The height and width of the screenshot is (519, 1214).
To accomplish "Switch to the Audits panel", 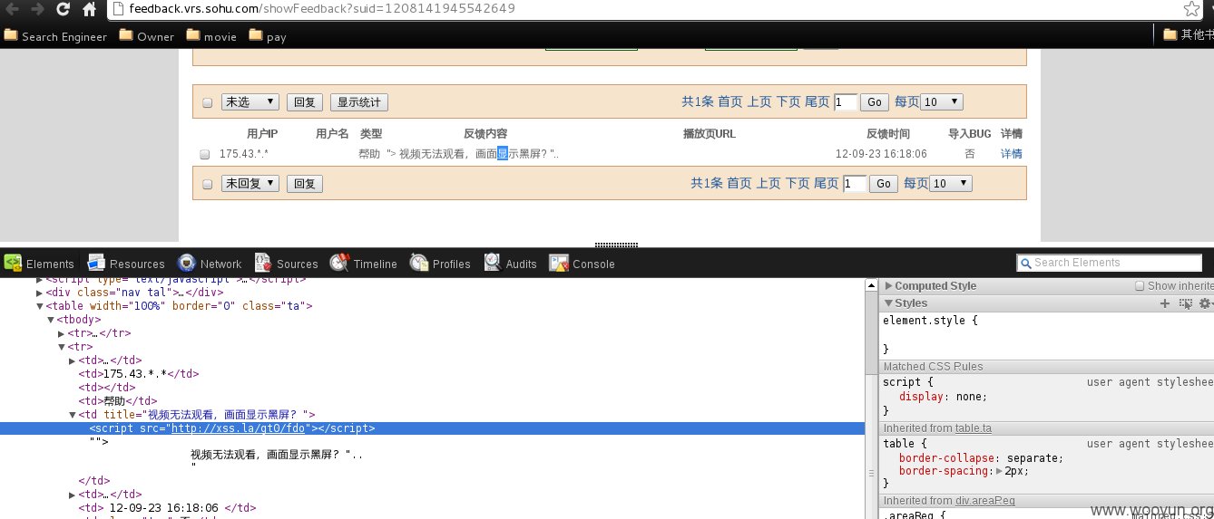I will (x=511, y=264).
